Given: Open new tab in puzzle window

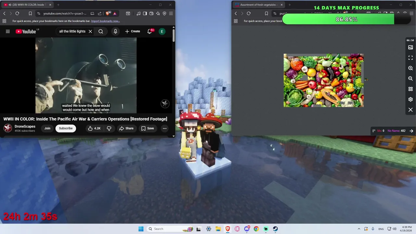Looking at the screenshot, I should [290, 5].
